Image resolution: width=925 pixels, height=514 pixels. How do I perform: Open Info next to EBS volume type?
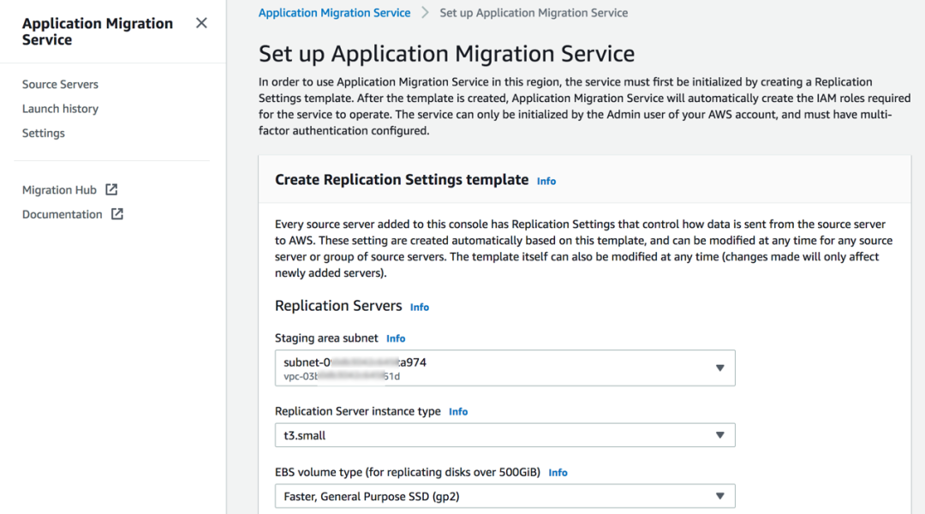pos(558,473)
